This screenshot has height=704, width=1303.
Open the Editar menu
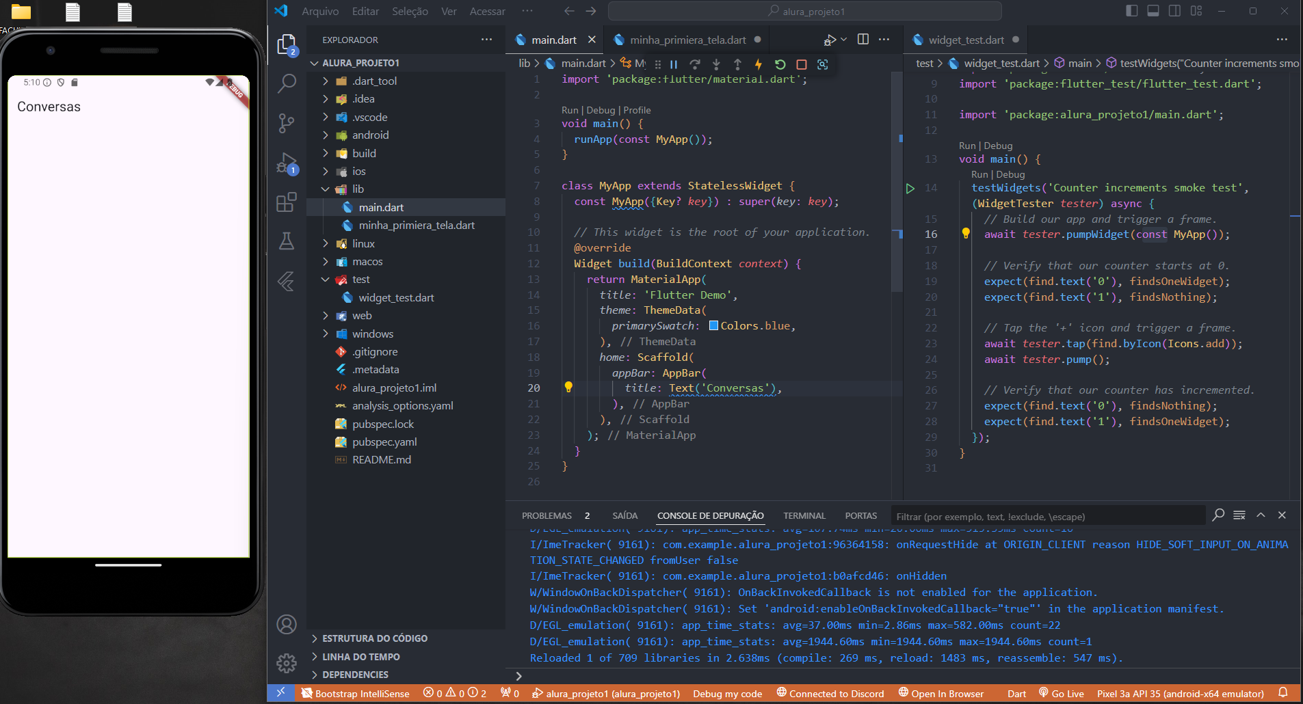(365, 11)
